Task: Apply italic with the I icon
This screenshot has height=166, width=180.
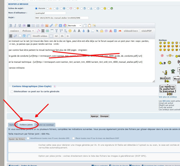Action: click(15, 25)
